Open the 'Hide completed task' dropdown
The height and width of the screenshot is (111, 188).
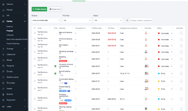point(46,20)
